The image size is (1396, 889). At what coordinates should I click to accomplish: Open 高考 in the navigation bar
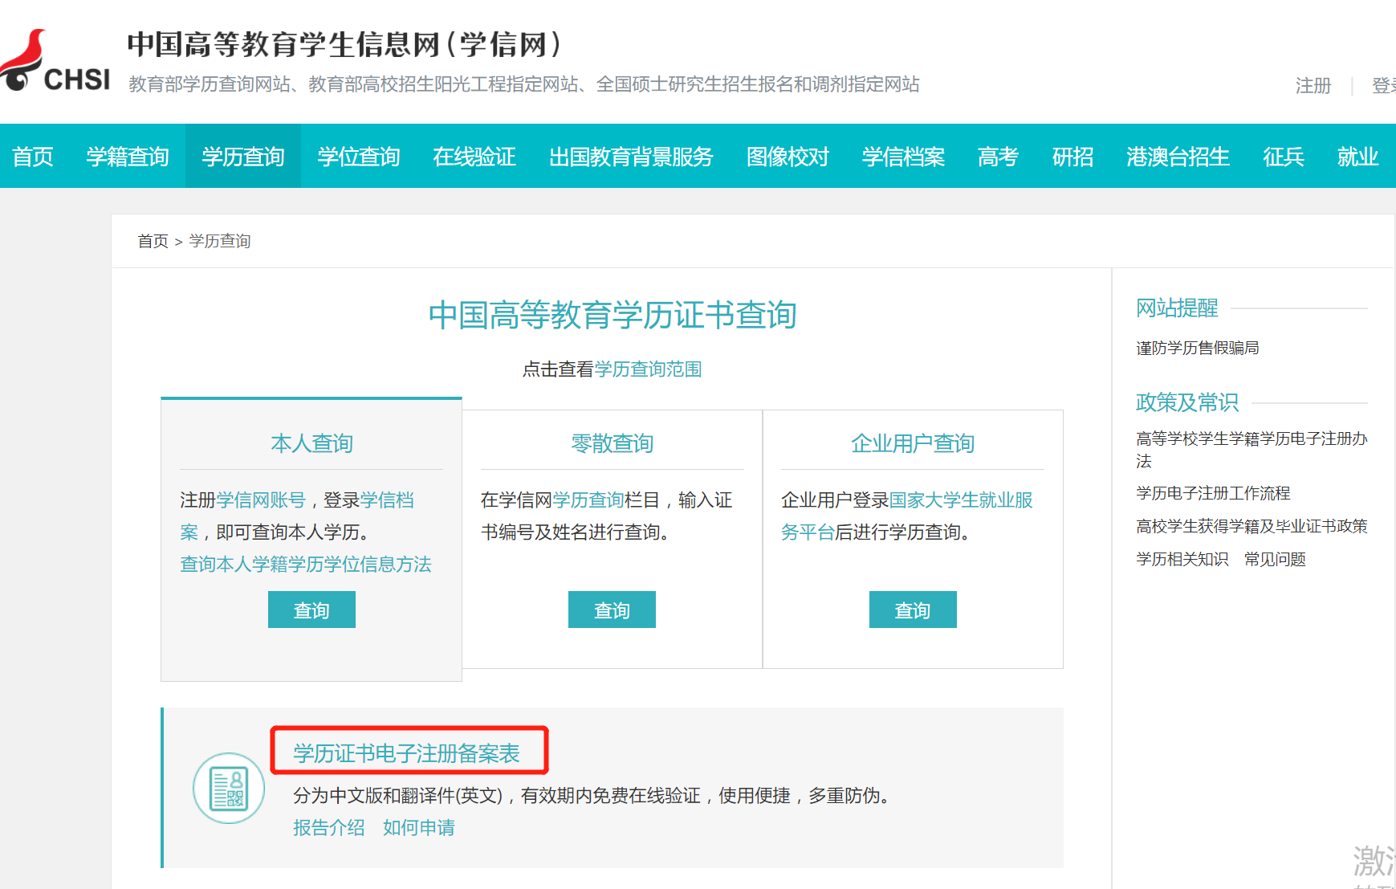tap(998, 157)
